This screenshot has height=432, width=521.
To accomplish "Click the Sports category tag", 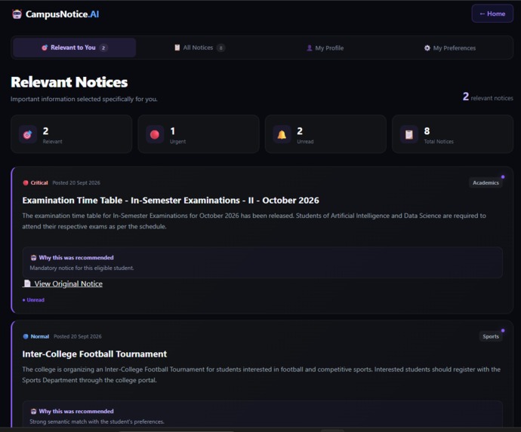I will coord(491,336).
